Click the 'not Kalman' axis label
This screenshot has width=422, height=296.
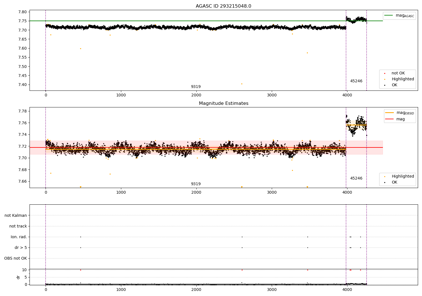click(x=16, y=215)
